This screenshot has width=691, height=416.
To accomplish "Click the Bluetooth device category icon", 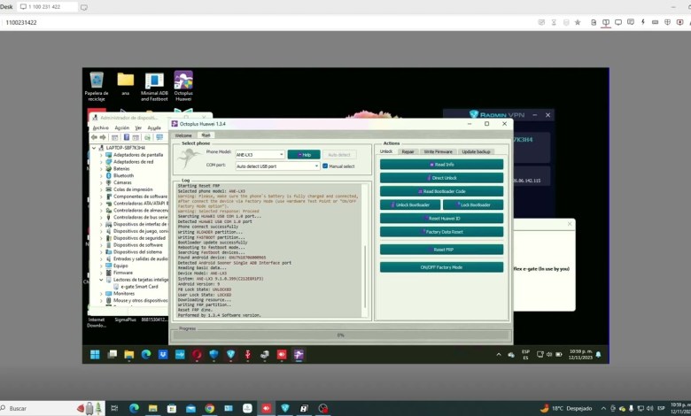I will [x=108, y=175].
